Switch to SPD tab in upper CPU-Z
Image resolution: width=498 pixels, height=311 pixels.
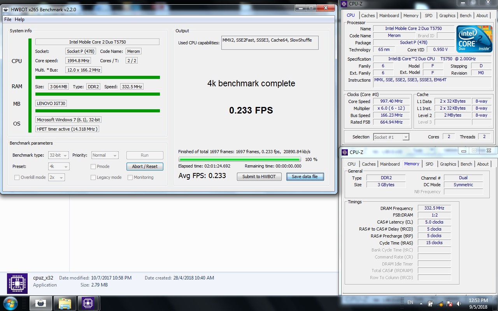point(429,16)
